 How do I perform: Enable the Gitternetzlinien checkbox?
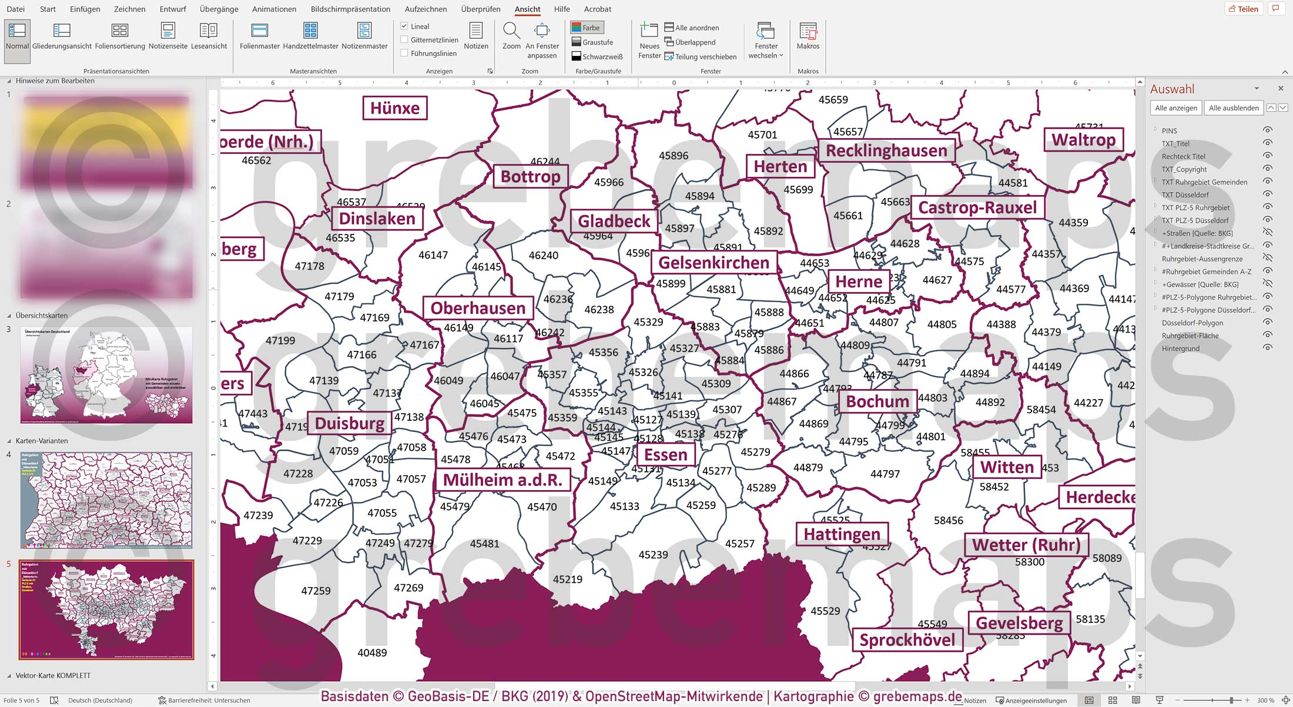(x=404, y=39)
